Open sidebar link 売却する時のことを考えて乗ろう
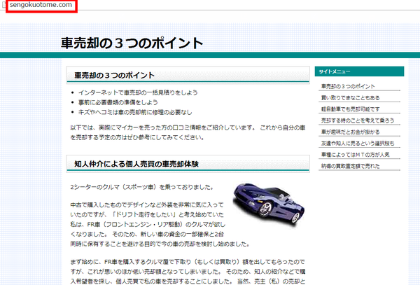Image resolution: width=420 pixels, height=285 pixels. [358, 120]
